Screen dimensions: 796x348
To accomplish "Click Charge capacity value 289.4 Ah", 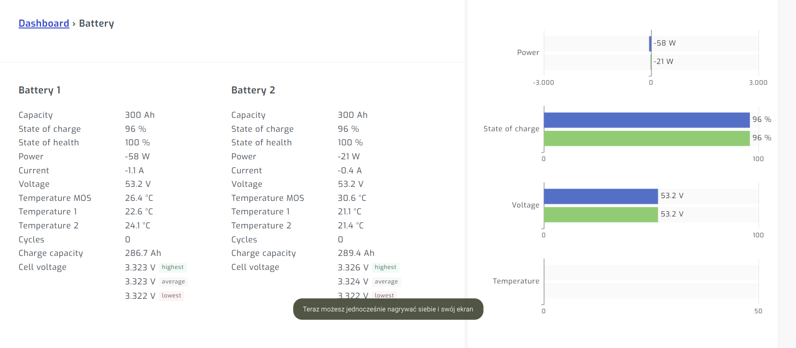I will click(x=356, y=253).
